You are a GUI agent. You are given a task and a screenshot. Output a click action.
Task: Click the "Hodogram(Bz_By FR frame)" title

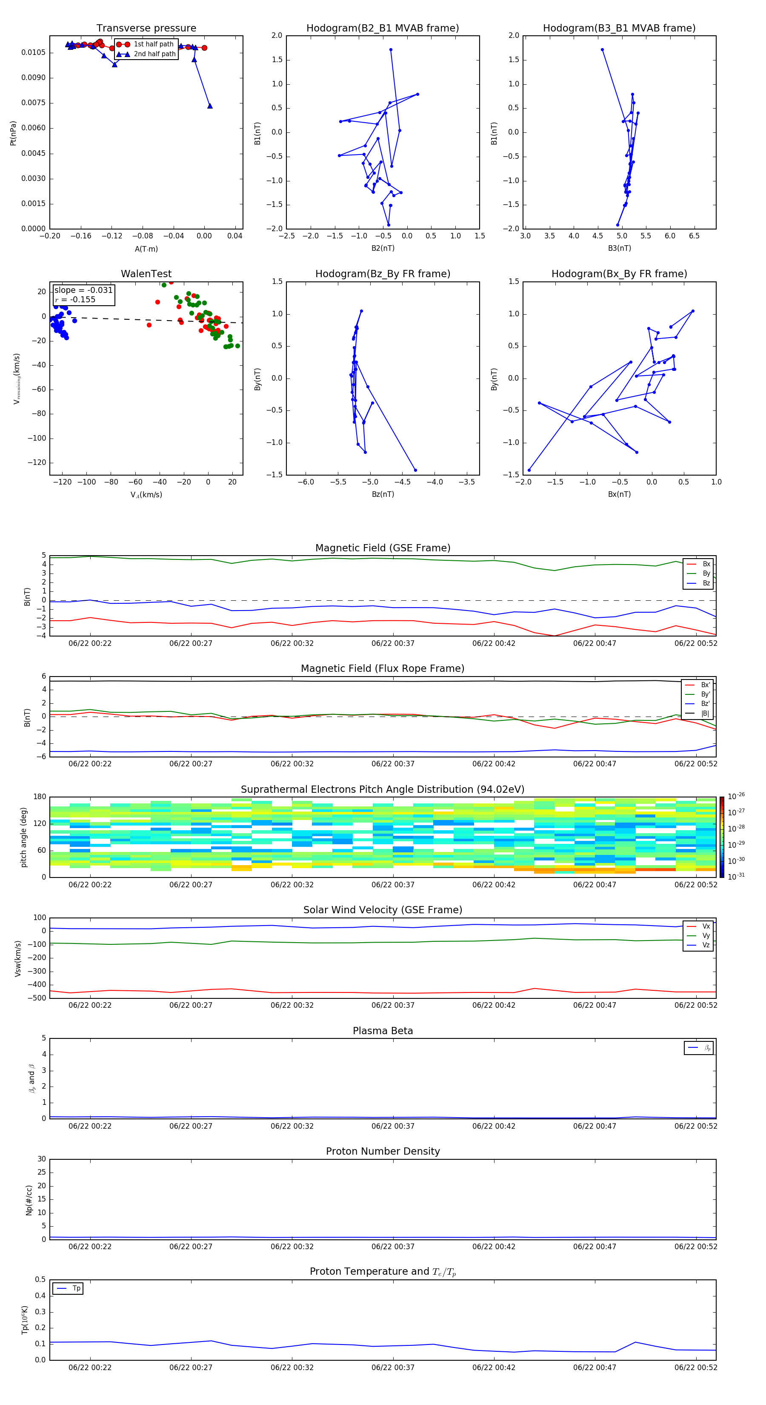[383, 274]
